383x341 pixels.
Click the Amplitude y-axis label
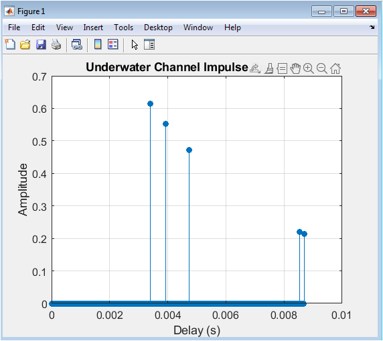click(x=23, y=189)
